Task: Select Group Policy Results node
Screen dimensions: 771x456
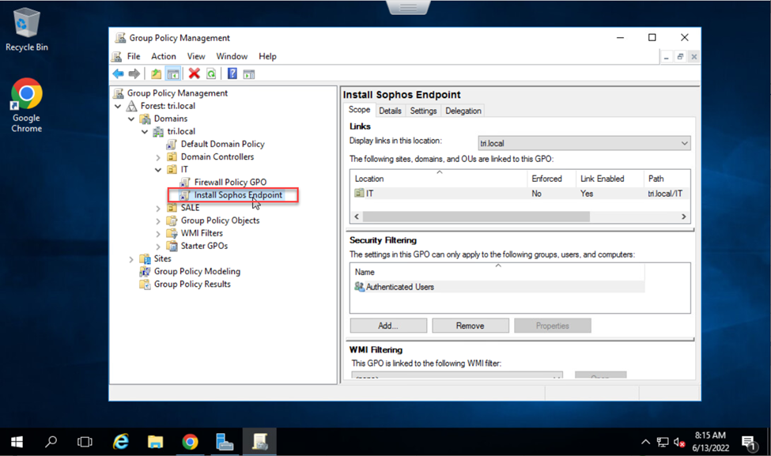Action: pos(192,284)
